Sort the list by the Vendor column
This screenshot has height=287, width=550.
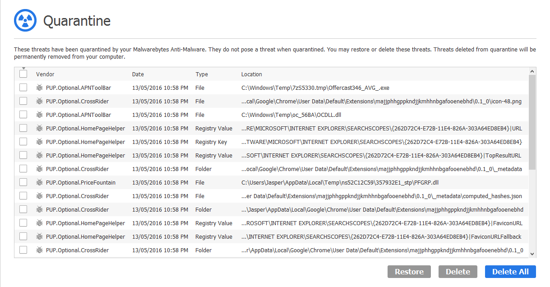(x=45, y=74)
